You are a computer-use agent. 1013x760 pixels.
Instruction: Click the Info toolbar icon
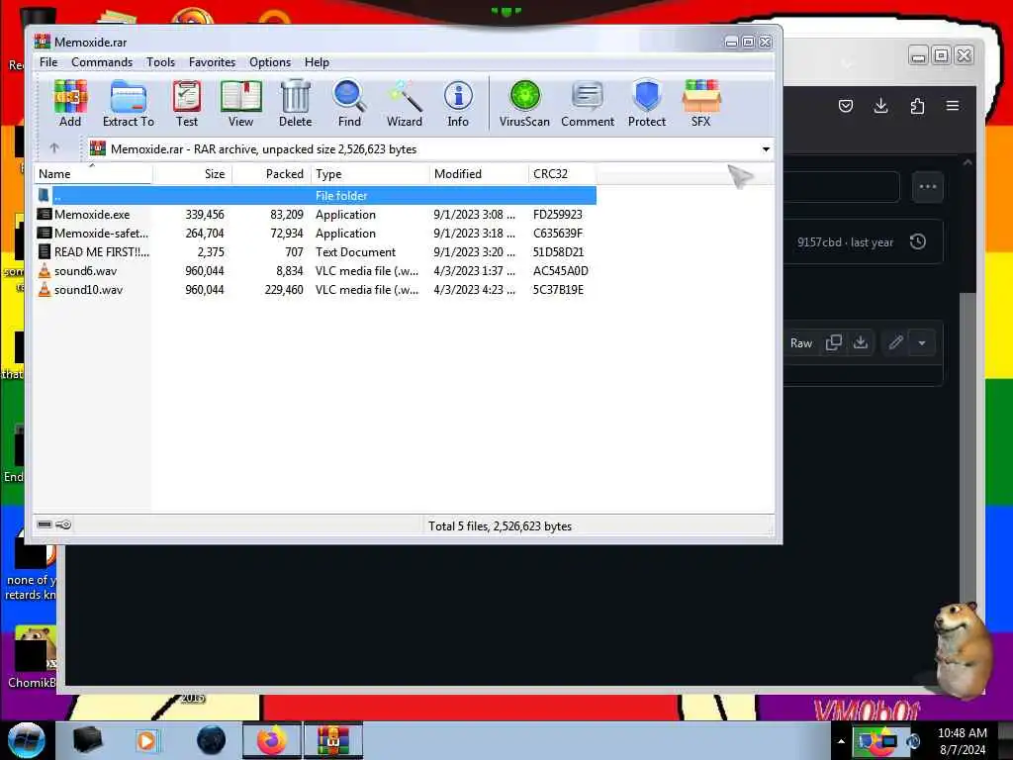(x=458, y=103)
